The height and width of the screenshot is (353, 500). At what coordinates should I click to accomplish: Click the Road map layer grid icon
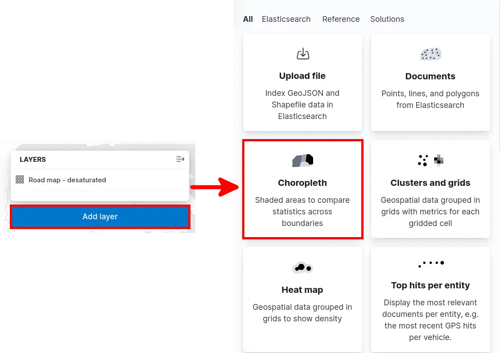tap(20, 180)
